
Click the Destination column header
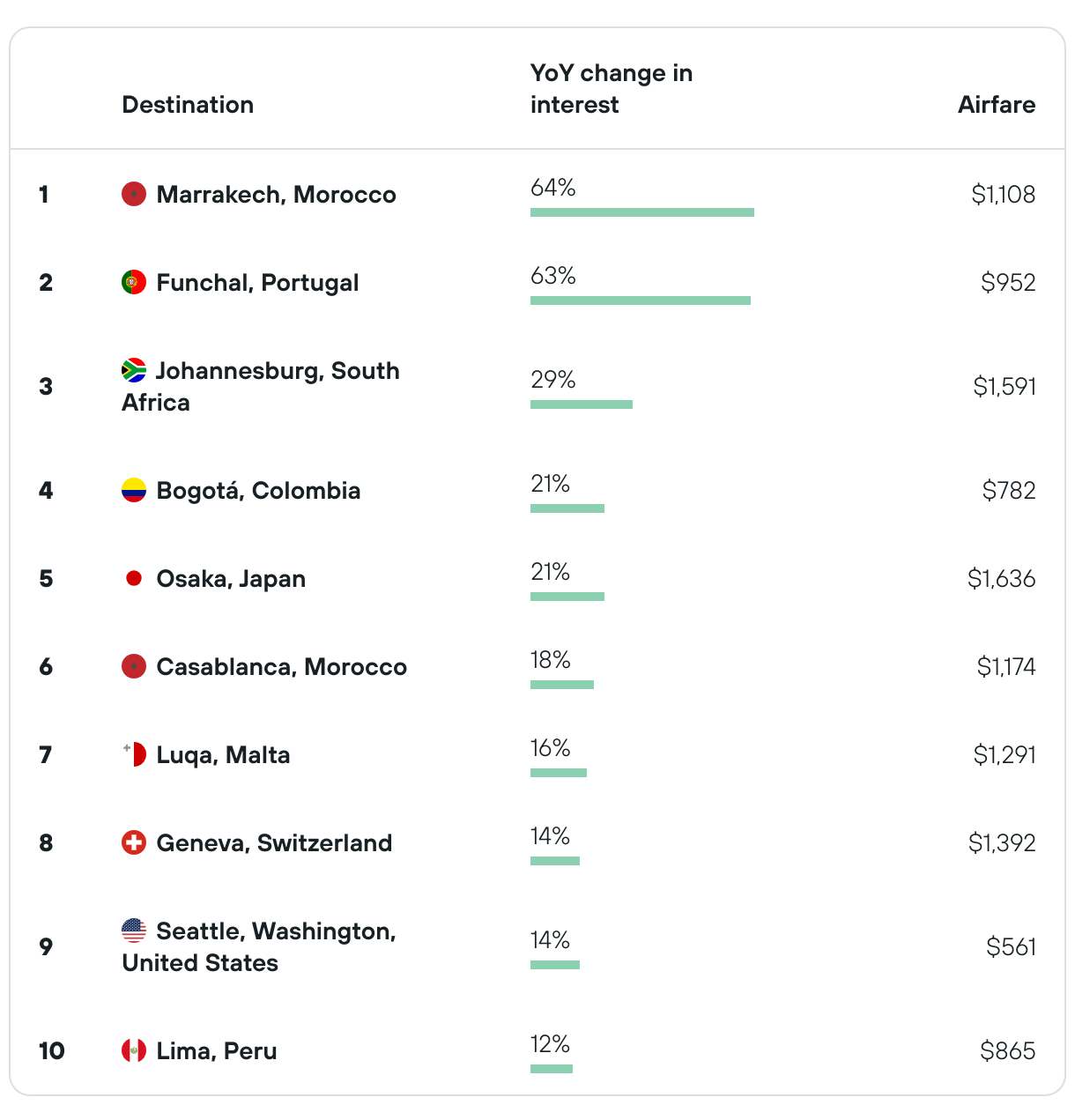tap(188, 105)
